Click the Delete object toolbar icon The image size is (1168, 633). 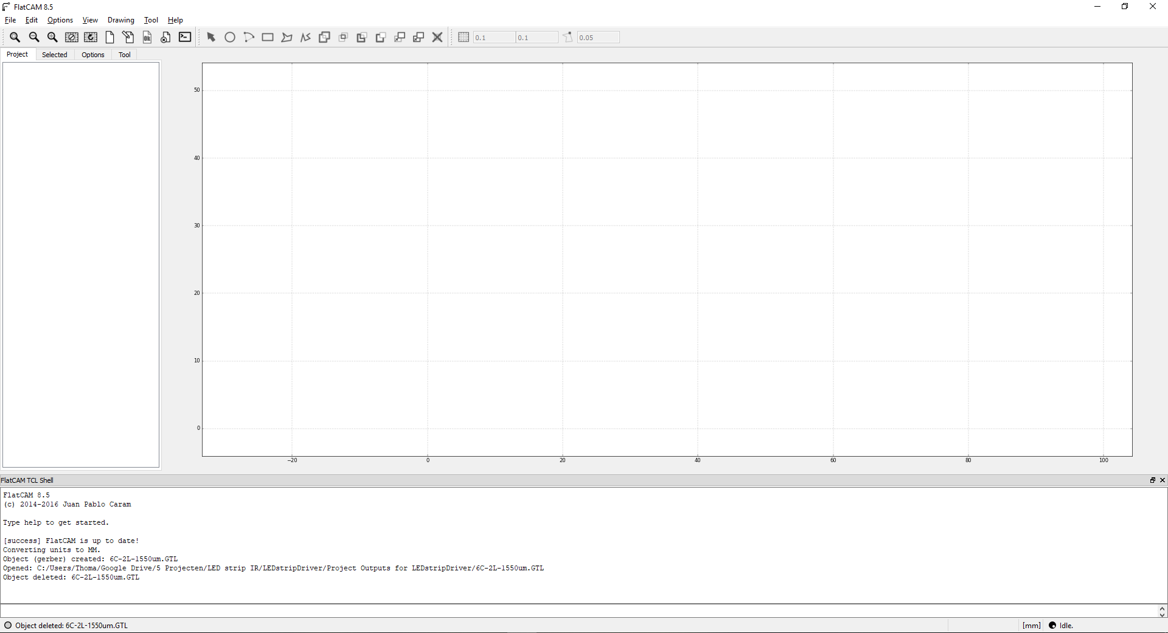pos(165,38)
